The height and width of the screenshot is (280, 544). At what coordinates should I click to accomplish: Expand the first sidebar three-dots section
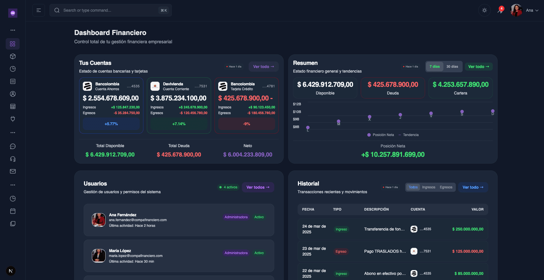tap(13, 30)
